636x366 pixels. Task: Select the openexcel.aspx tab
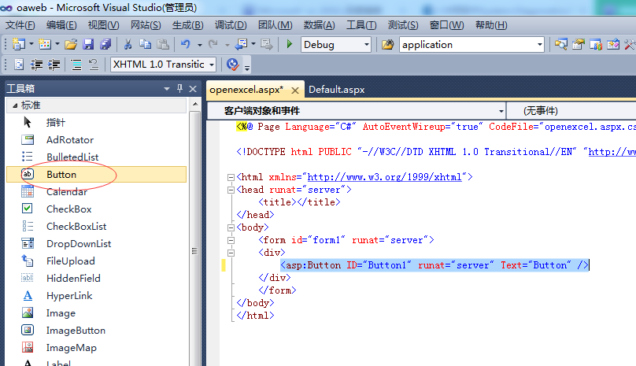point(246,90)
